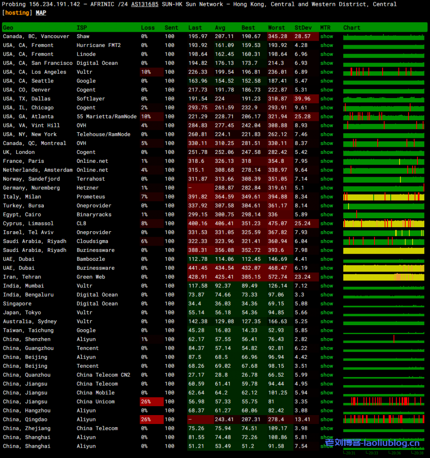Click the Loss column header

(x=148, y=28)
